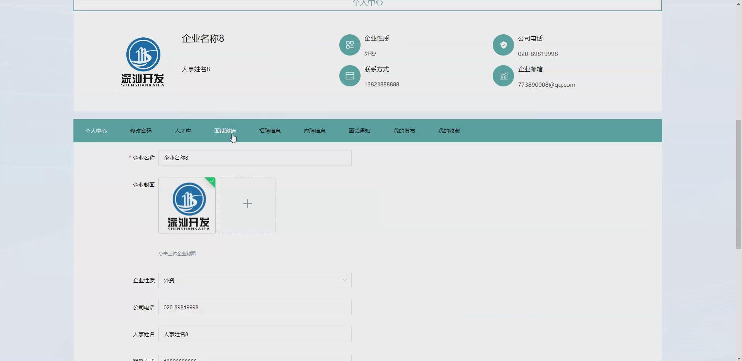The width and height of the screenshot is (742, 361).
Task: Switch to the 人才库 tab
Action: point(183,131)
